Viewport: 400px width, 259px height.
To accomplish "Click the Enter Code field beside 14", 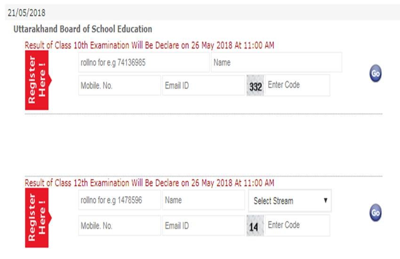I will tap(297, 225).
